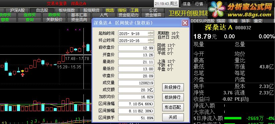This screenshot has width=275, height=124.
Task: Open the 终止时间 date spinner control
Action: (x=151, y=40)
